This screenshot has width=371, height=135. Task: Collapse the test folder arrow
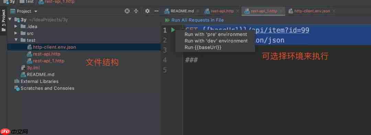[x=16, y=40]
